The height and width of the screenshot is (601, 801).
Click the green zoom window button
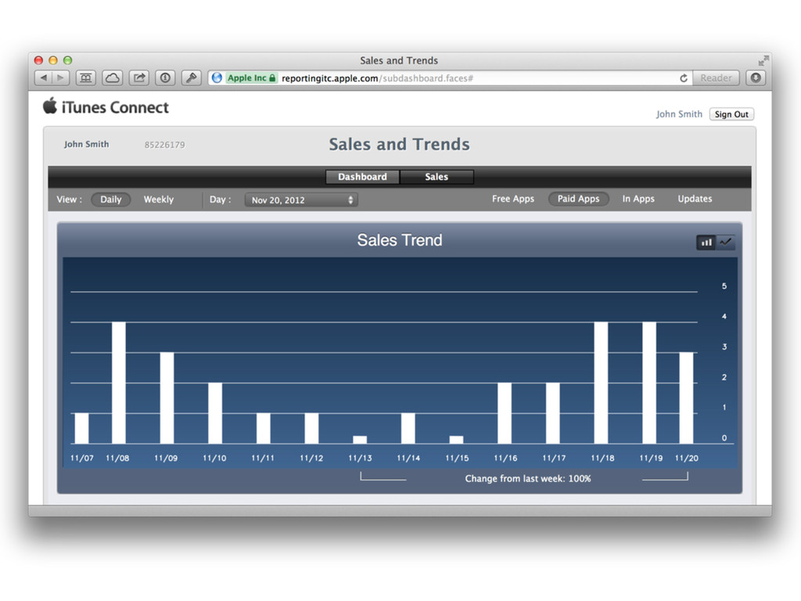tap(67, 60)
